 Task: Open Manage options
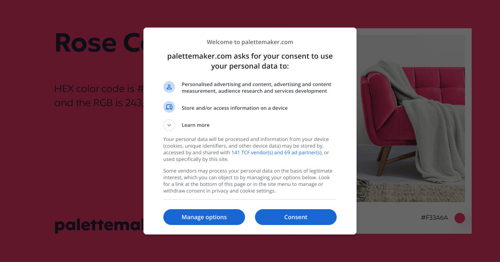pos(204,217)
